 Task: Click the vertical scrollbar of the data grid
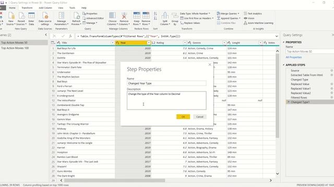pos(277,96)
